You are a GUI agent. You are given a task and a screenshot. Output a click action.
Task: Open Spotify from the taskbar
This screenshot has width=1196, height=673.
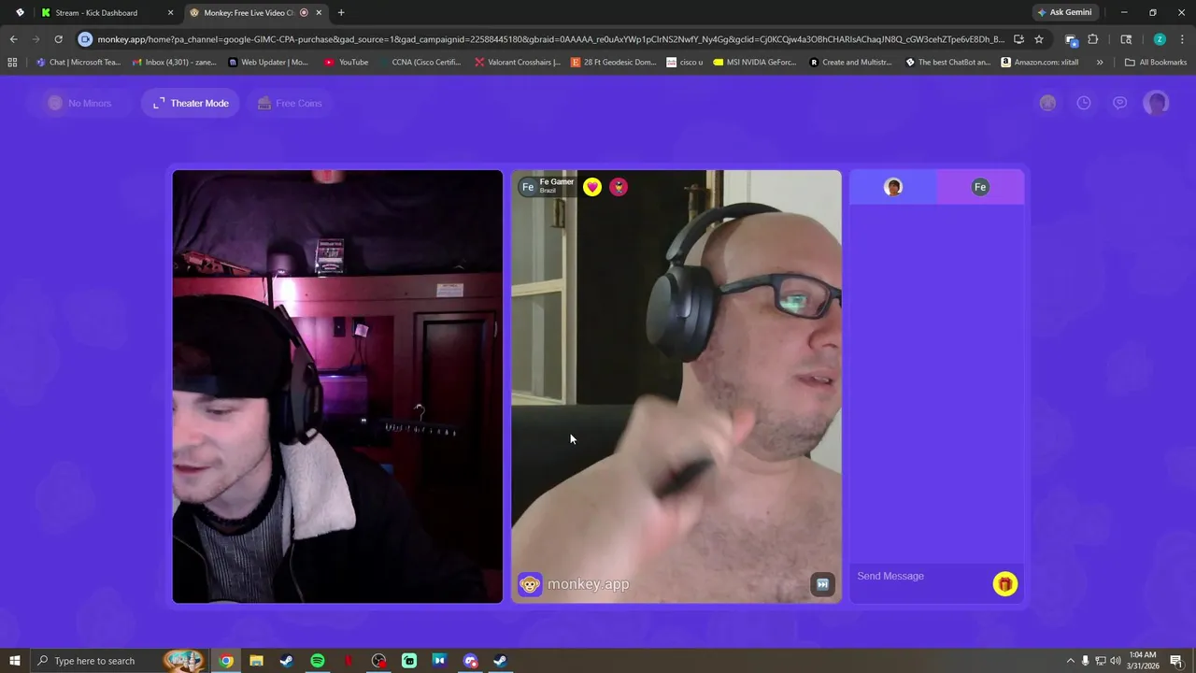pos(317,661)
